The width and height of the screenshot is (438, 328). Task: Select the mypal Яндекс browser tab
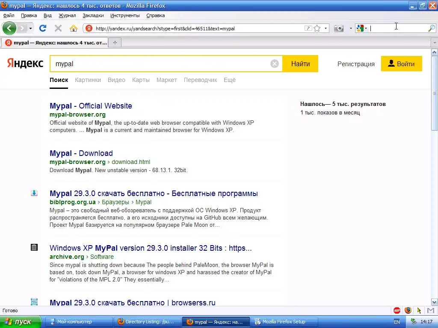pyautogui.click(x=55, y=43)
